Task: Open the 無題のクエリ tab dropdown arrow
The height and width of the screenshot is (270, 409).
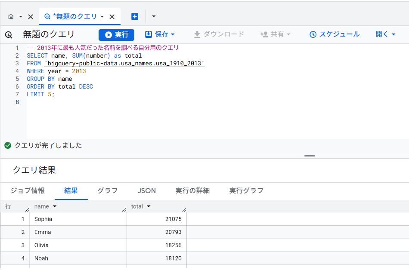Action: tap(102, 17)
